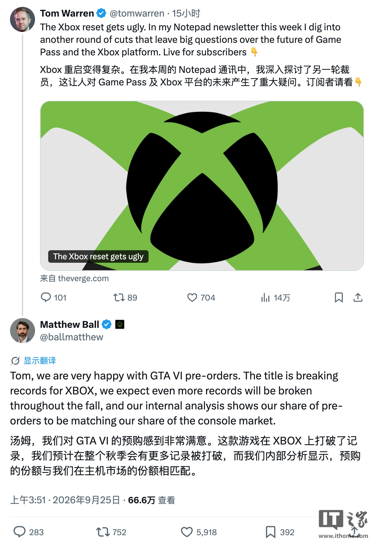Open Matthew Ball's profile picture
Screen dimensions: 374x543
point(23,331)
